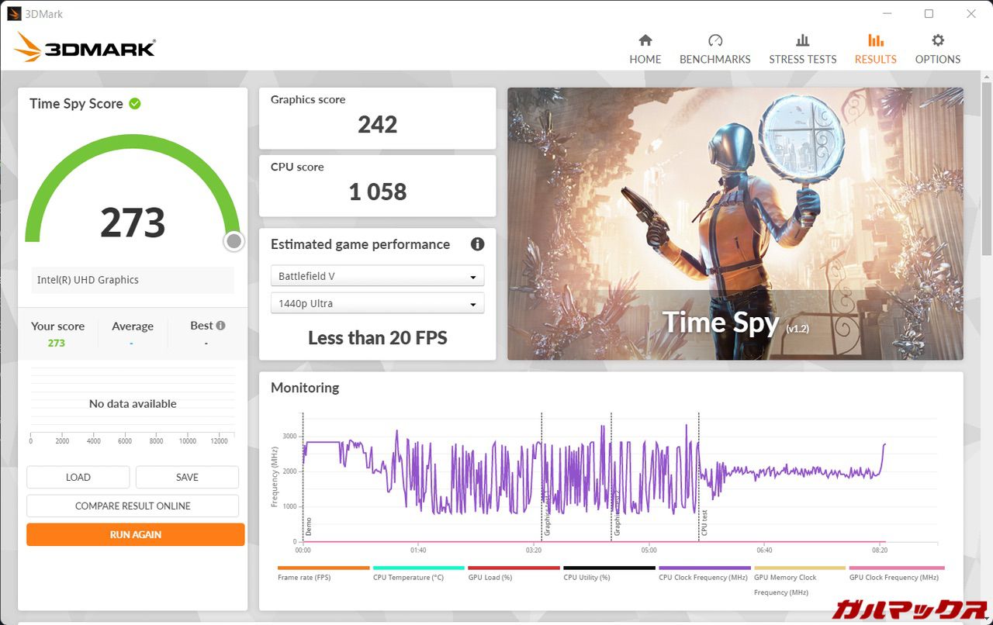The width and height of the screenshot is (993, 625).
Task: Expand the 1440p Ultra preset dropdown
Action: [377, 303]
